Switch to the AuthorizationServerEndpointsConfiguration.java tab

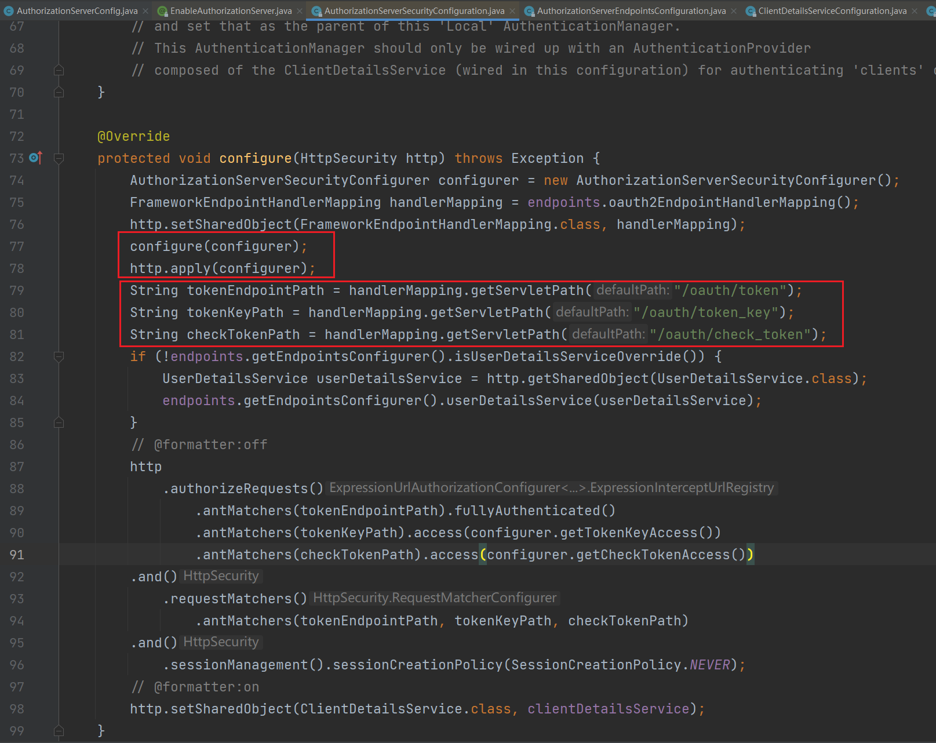click(x=631, y=11)
